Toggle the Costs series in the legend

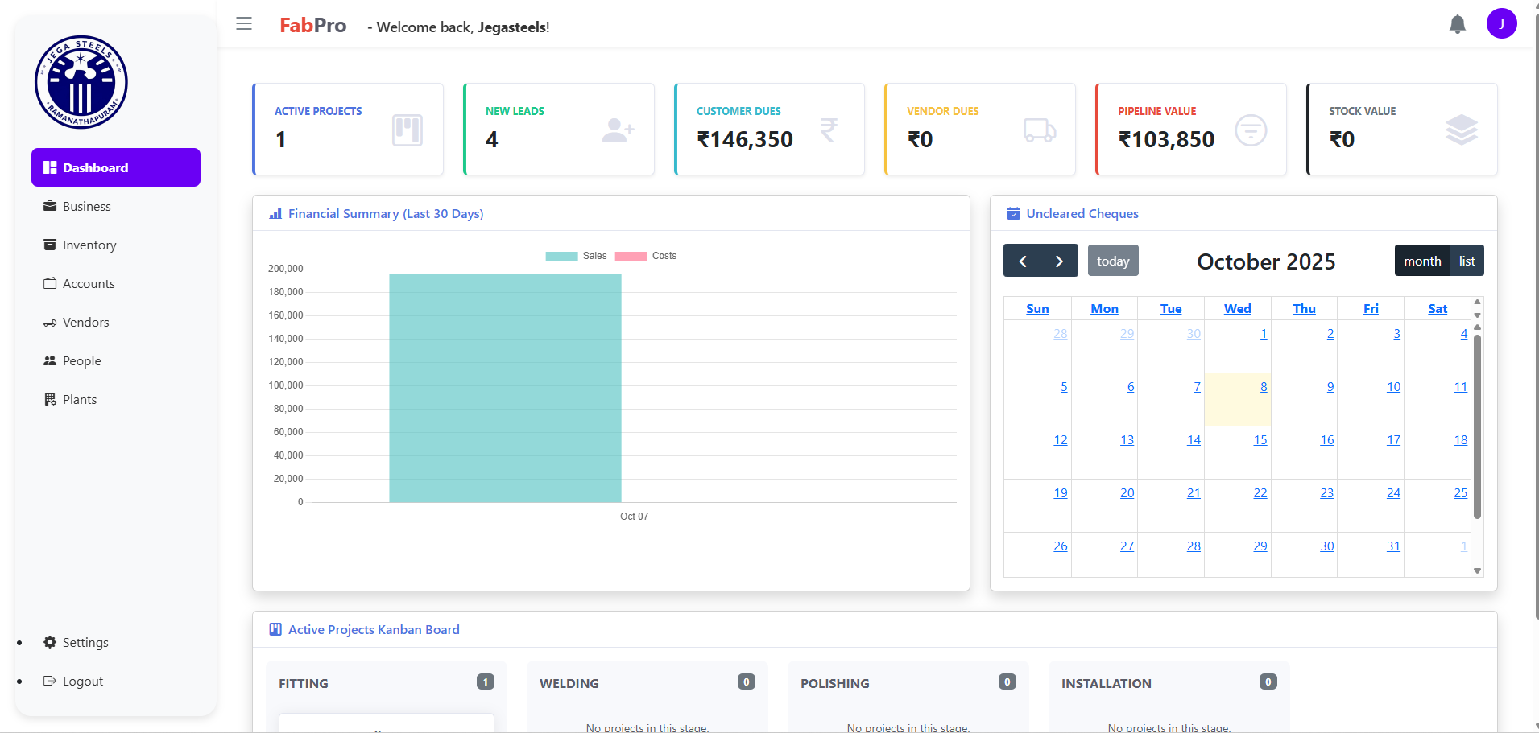pyautogui.click(x=647, y=256)
